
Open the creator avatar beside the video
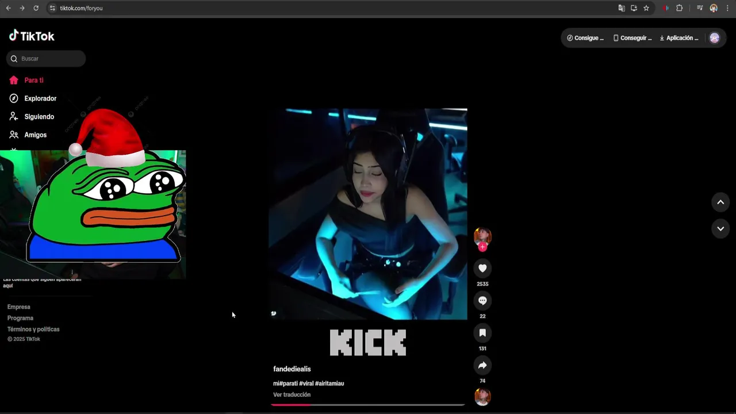click(482, 236)
